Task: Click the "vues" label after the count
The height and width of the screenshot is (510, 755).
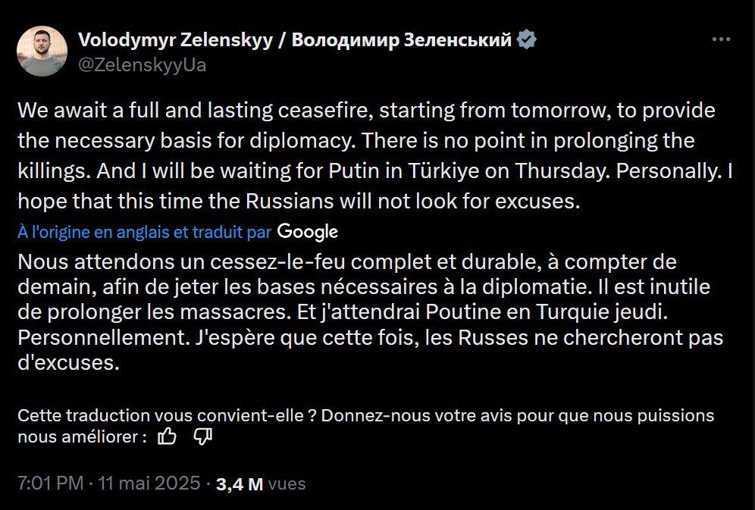Action: click(287, 484)
